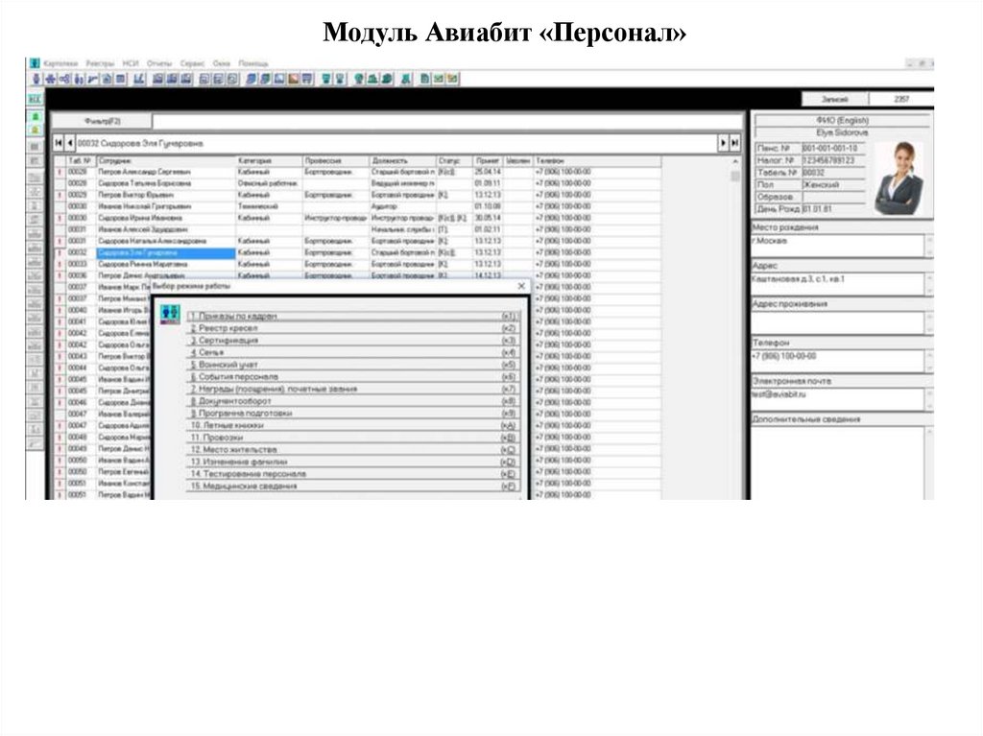Click the Дополнительные сведения text area

pyautogui.click(x=838, y=463)
